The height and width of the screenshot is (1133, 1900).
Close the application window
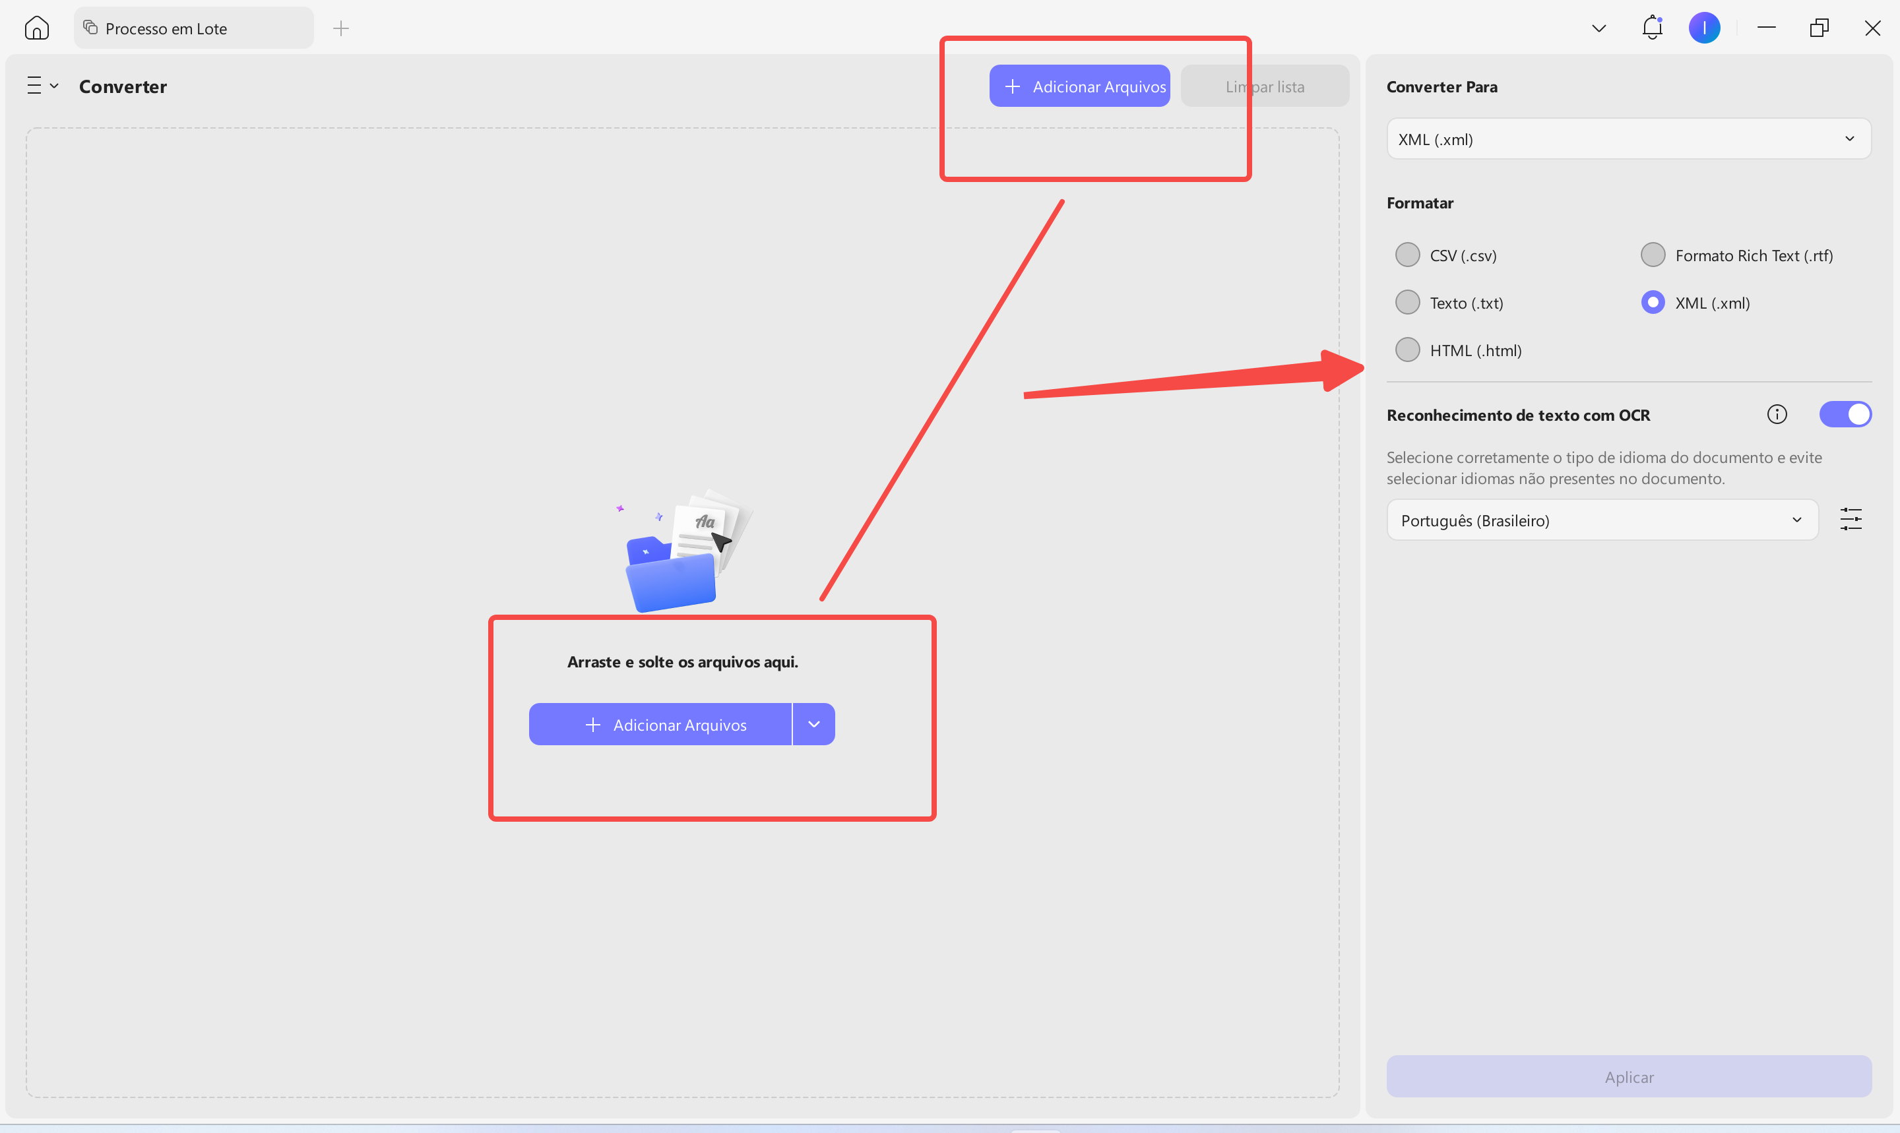pos(1872,28)
